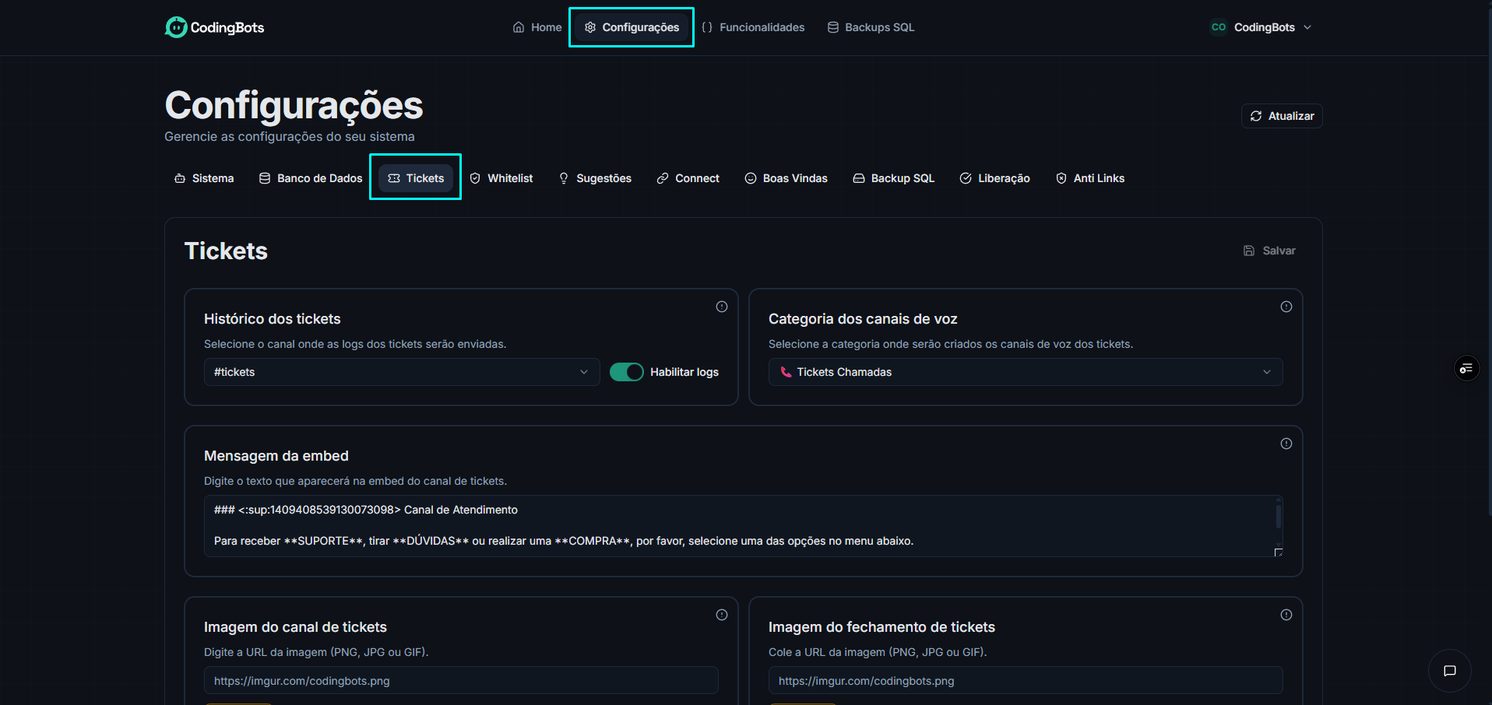
Task: Open the floating quick settings button on right edge
Action: (x=1466, y=367)
